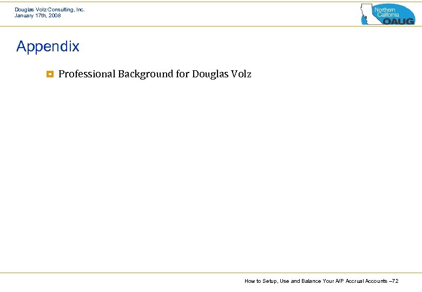Click the Northern California OAUG logo

point(388,14)
